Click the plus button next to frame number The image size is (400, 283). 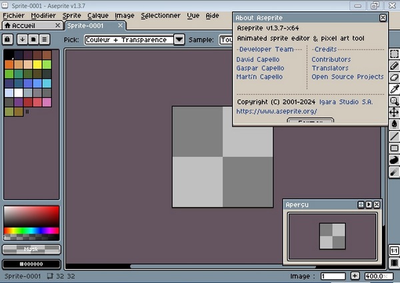(355, 276)
